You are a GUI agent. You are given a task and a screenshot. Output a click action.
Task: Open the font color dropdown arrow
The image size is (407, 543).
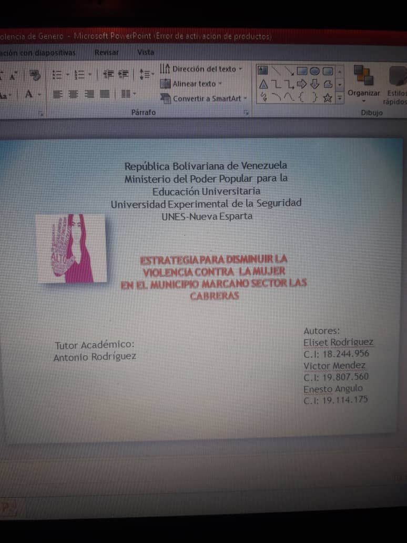(39, 94)
